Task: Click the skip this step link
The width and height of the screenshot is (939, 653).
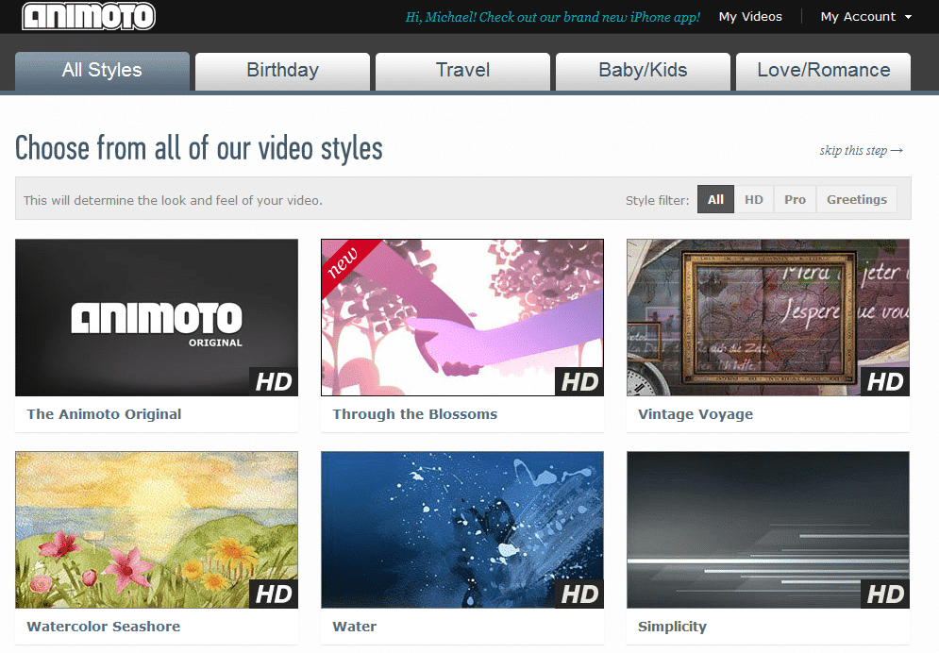Action: click(x=862, y=150)
